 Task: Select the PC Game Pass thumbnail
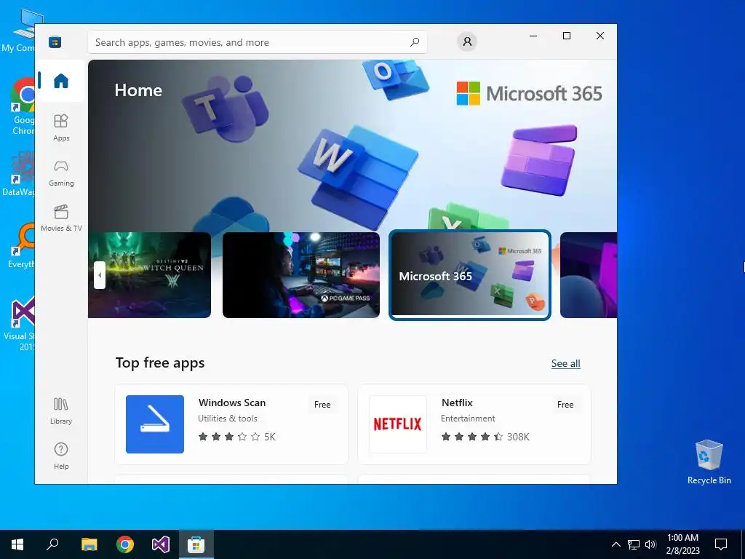(300, 274)
